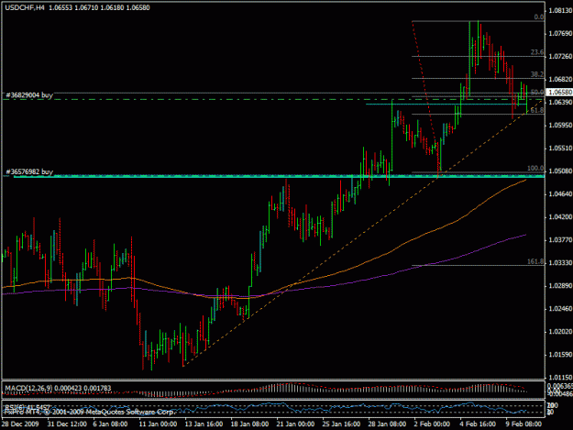The image size is (573, 430).
Task: Select the thick teal horizontal support line
Action: point(280,176)
